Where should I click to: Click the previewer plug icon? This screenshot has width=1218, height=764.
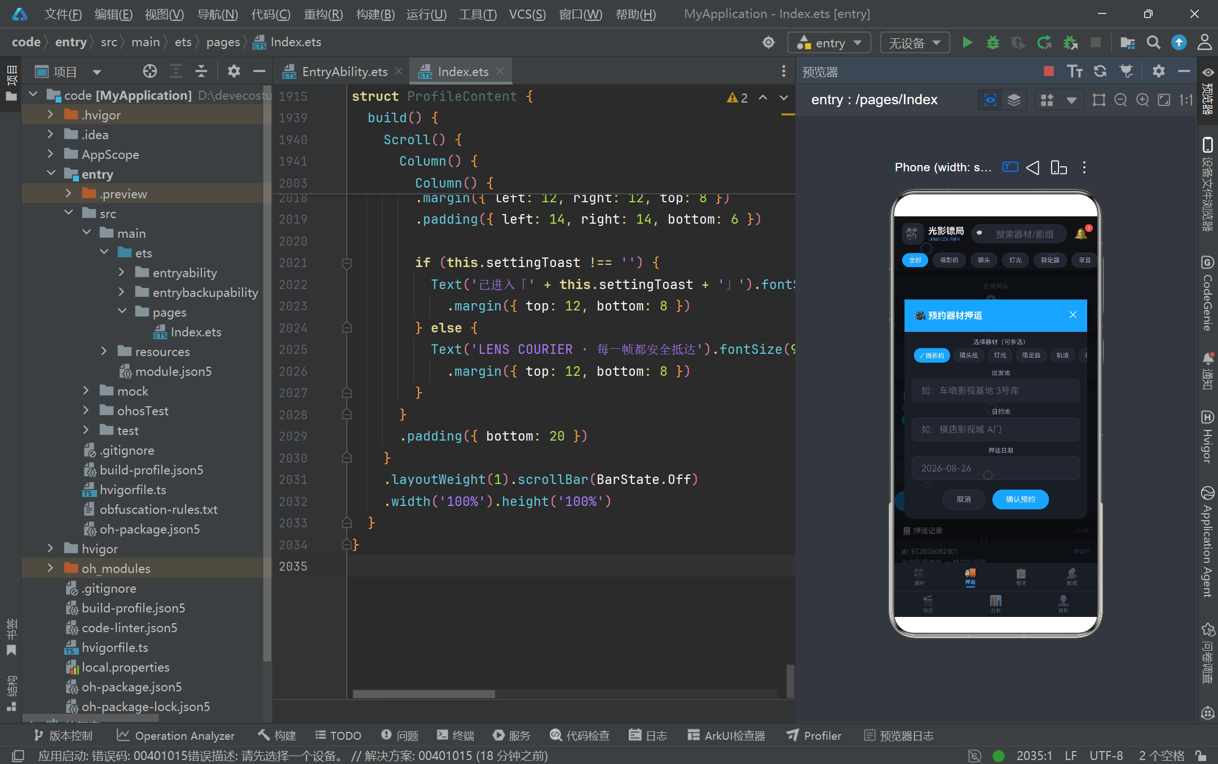(1126, 71)
